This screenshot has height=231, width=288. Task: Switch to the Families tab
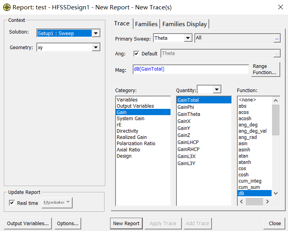coord(146,24)
